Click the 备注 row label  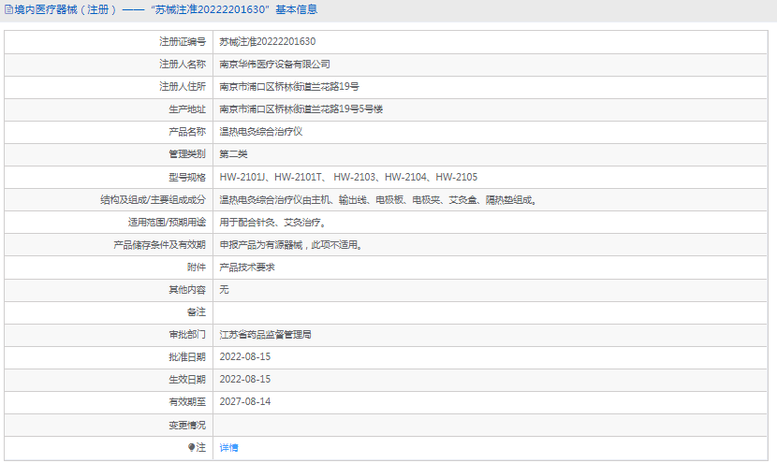[197, 312]
